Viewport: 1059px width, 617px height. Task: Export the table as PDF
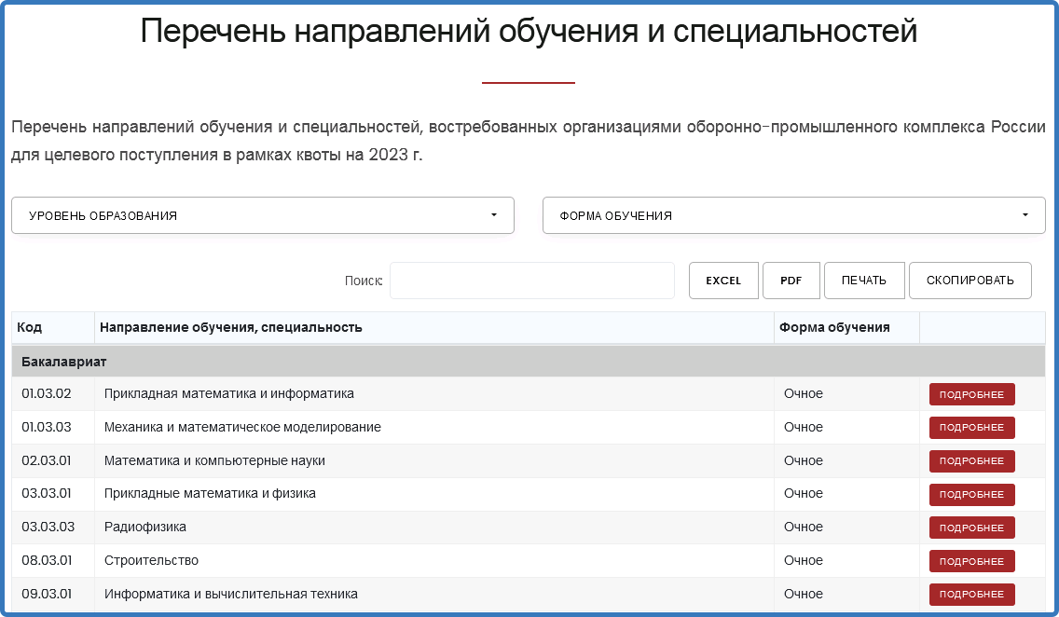coord(791,280)
